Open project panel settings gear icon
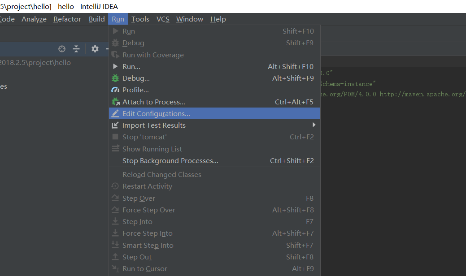The image size is (466, 276). 95,49
